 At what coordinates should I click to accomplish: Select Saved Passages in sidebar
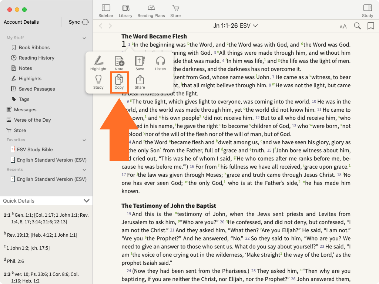point(37,89)
